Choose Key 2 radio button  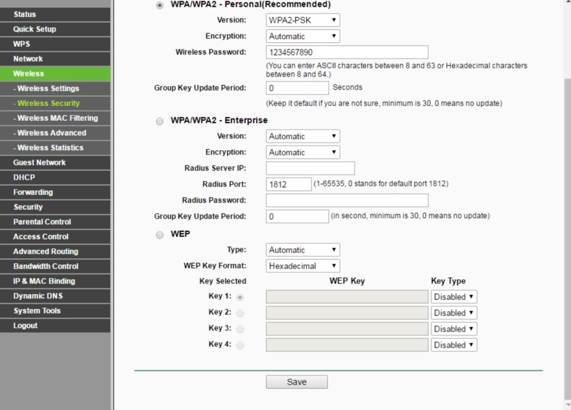[240, 313]
